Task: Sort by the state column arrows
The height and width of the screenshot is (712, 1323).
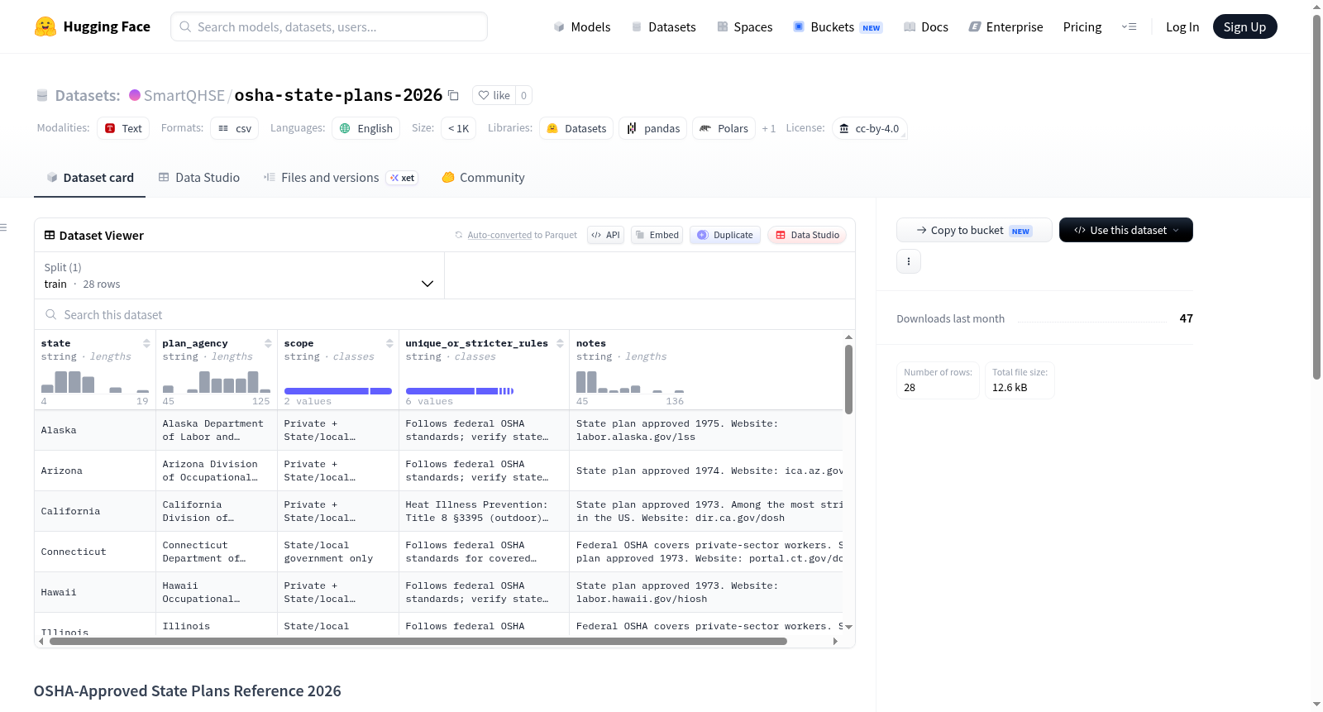Action: tap(146, 343)
